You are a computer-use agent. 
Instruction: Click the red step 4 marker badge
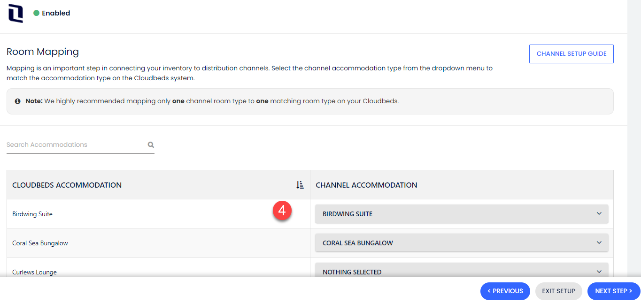(282, 211)
